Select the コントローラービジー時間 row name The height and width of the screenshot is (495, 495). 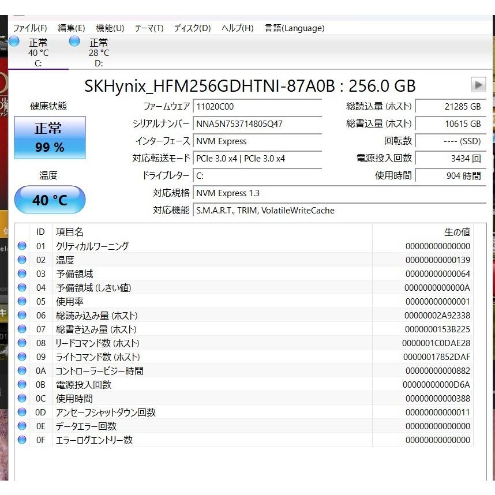tap(99, 370)
